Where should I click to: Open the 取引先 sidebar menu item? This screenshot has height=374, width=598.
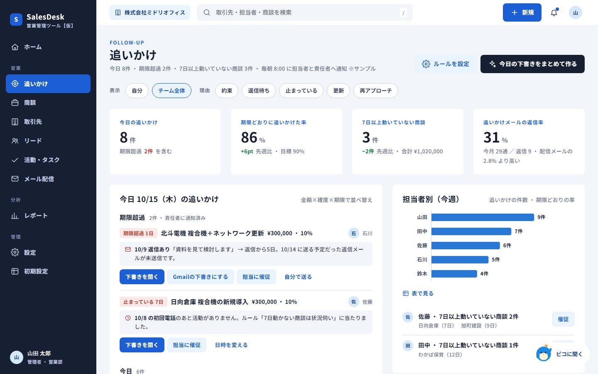48,122
